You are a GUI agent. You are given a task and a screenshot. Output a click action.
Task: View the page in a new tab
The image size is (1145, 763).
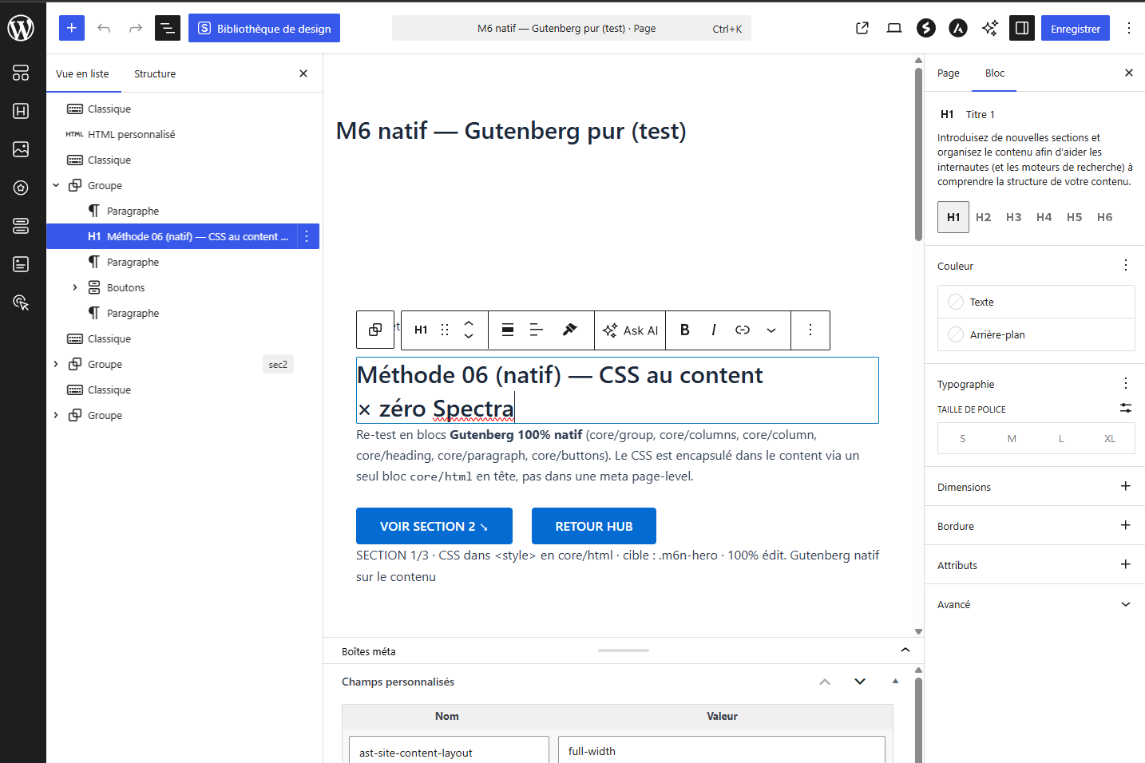(x=862, y=28)
